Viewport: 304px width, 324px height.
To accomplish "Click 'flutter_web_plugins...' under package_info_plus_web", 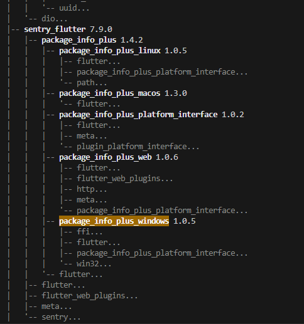I will coord(125,179).
